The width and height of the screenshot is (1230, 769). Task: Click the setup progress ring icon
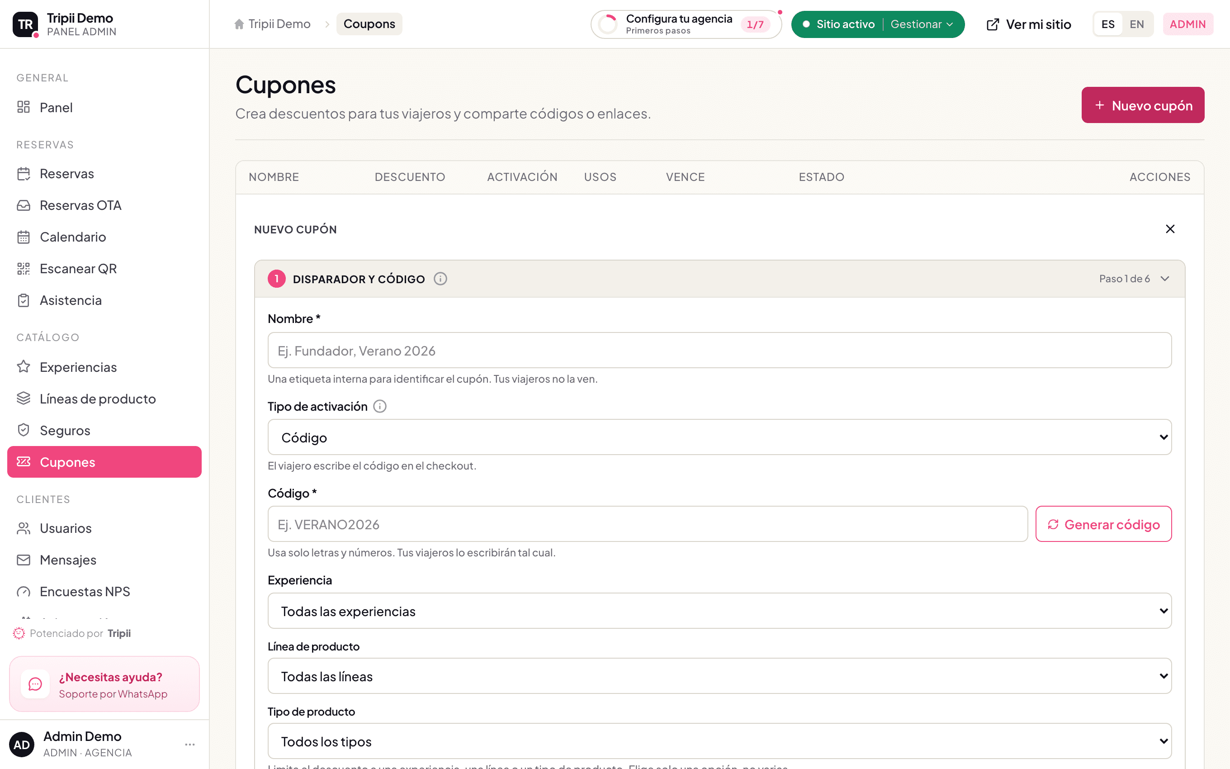pos(608,24)
